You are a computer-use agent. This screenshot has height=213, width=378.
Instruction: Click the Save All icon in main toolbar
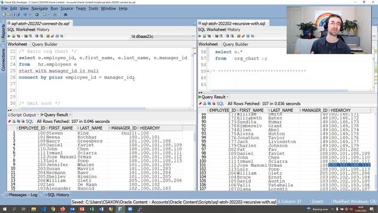(18, 15)
